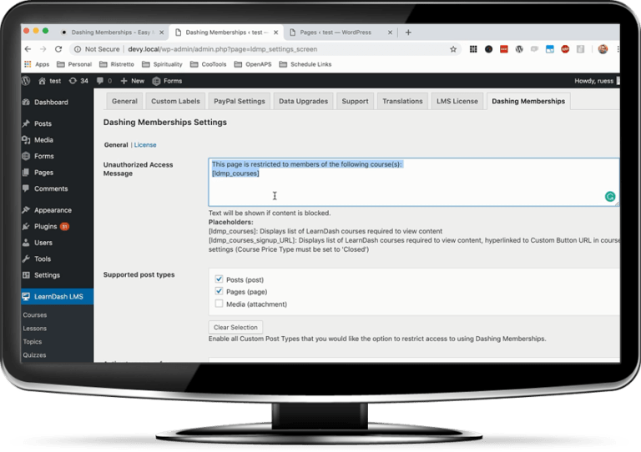Click the WordPress browser extension icon
This screenshot has width=641, height=452.
519,49
